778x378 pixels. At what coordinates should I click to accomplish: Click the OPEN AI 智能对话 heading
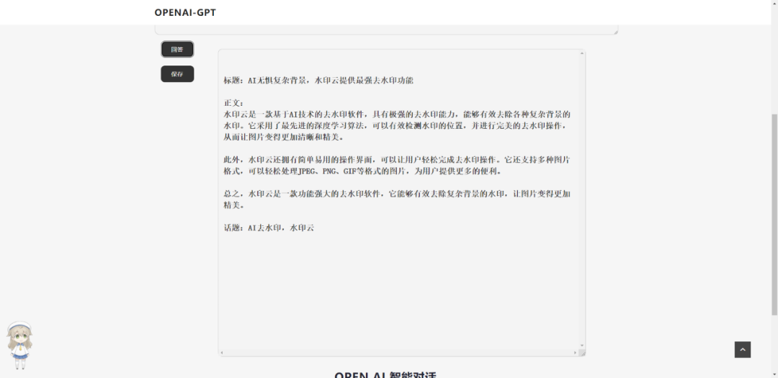click(385, 375)
